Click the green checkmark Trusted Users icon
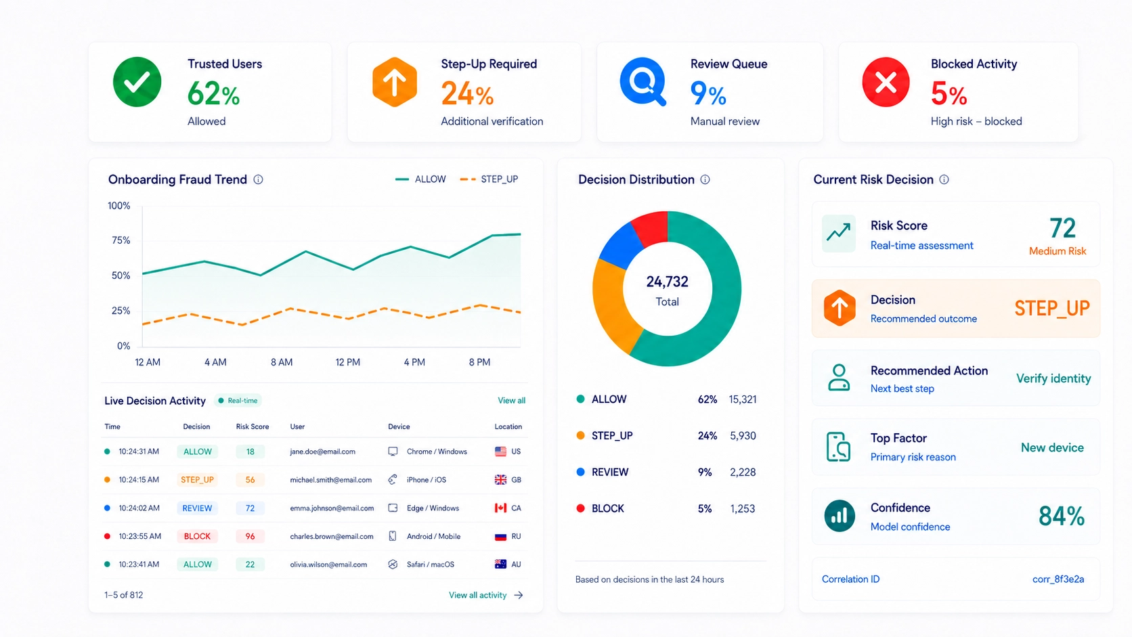This screenshot has height=637, width=1132. click(137, 83)
